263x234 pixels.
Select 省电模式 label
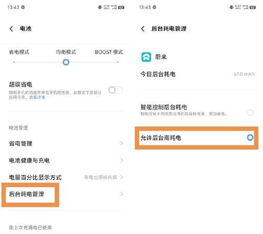click(x=19, y=52)
